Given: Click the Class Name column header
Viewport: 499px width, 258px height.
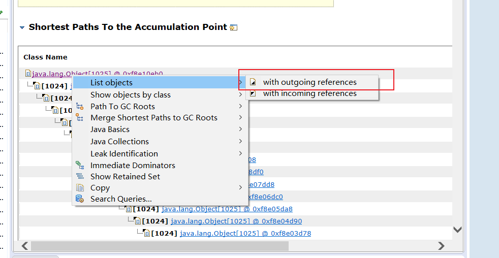Looking at the screenshot, I should 46,57.
